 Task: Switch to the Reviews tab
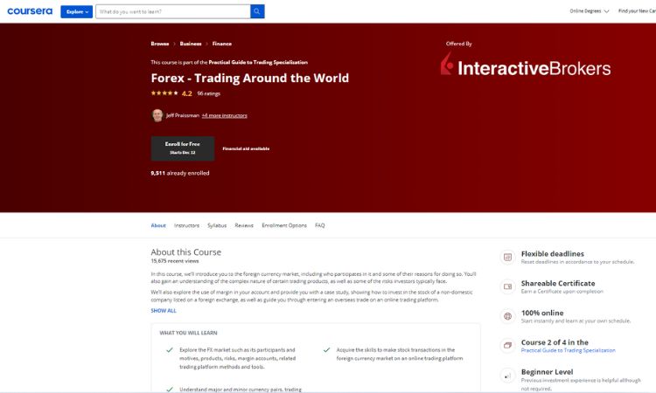coord(244,225)
